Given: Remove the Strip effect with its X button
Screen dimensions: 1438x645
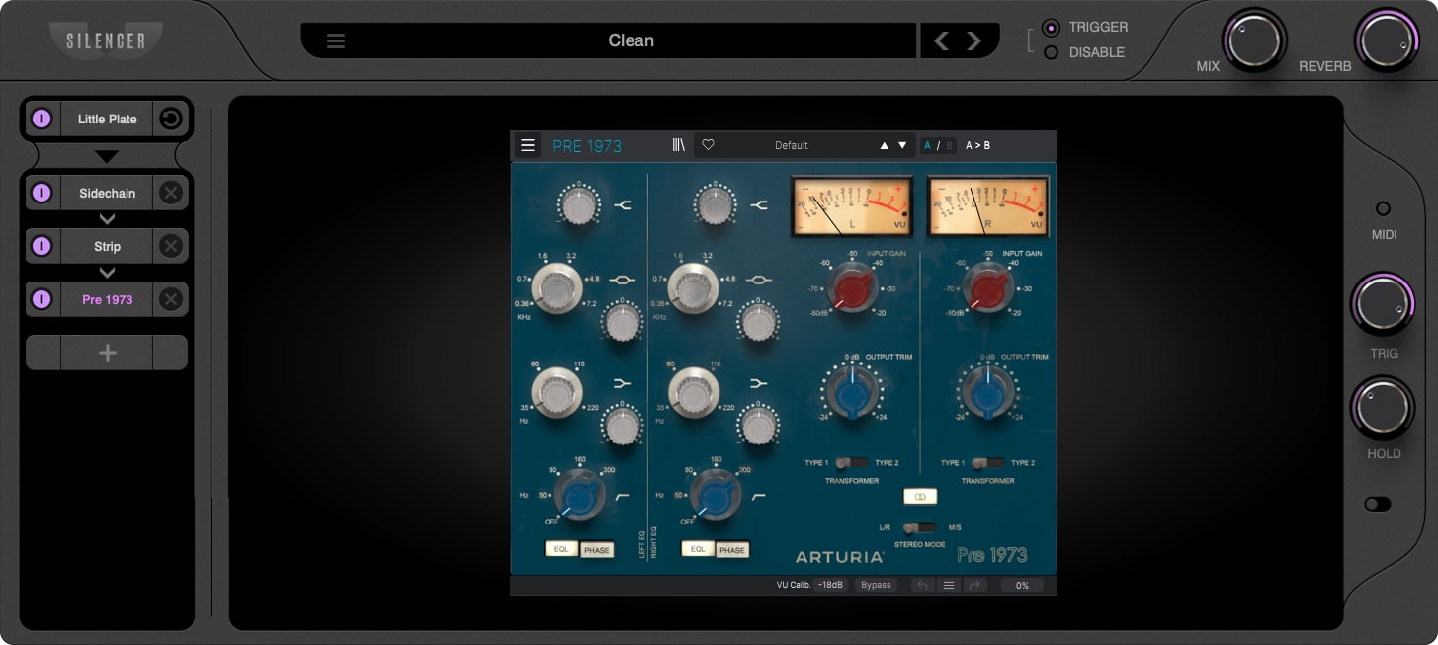Looking at the screenshot, I should 170,246.
